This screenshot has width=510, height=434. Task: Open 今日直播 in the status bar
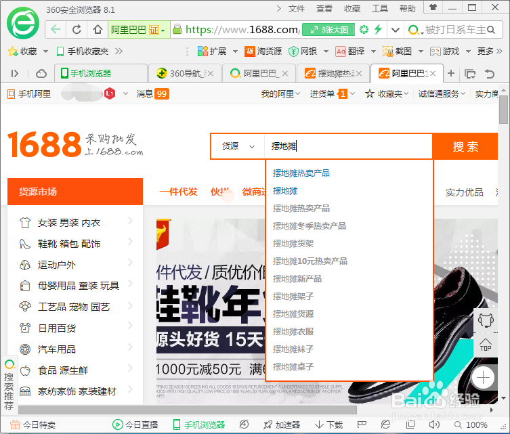click(135, 425)
